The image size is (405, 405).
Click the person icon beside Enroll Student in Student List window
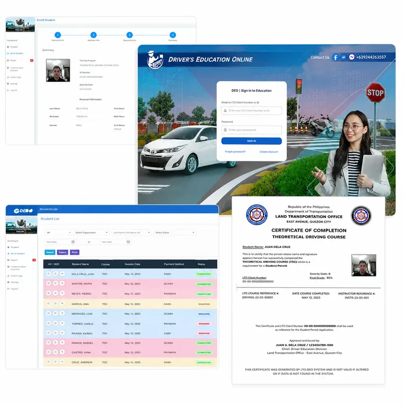coord(8,254)
